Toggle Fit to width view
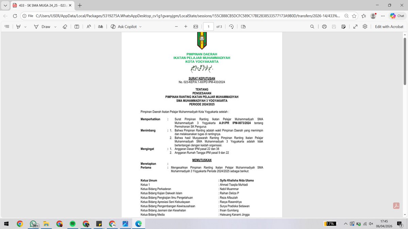408x229 pixels. tap(196, 26)
